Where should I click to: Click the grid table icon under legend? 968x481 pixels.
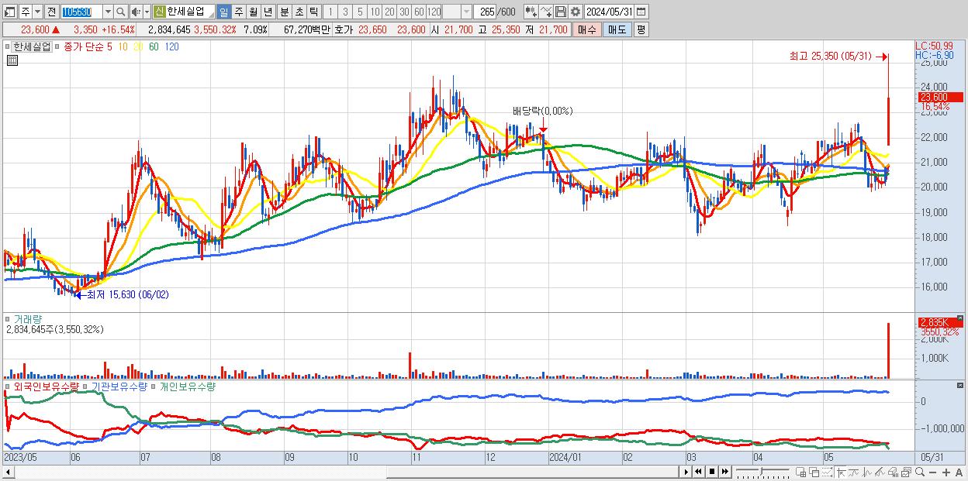pos(12,61)
